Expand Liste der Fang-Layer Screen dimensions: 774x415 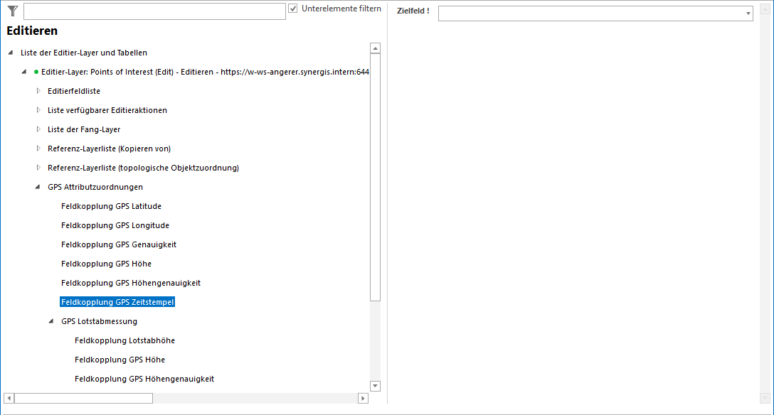click(38, 129)
